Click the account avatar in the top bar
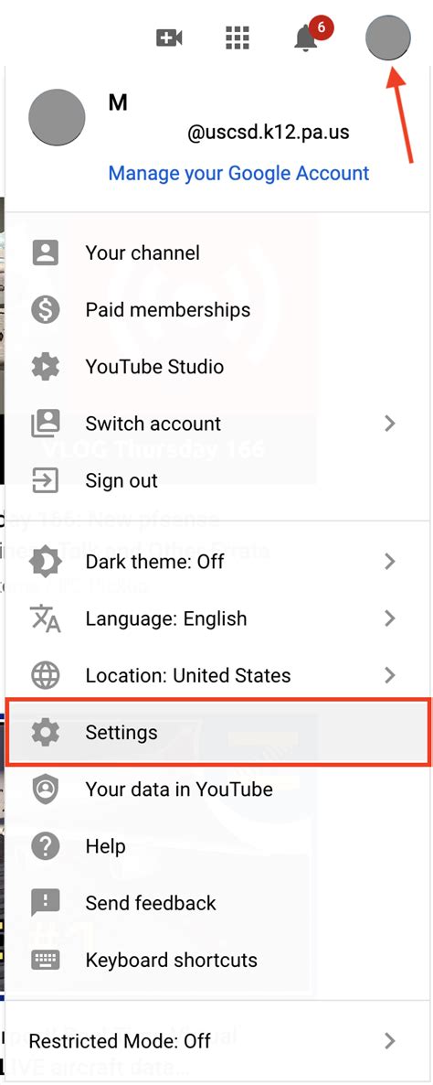 point(388,38)
